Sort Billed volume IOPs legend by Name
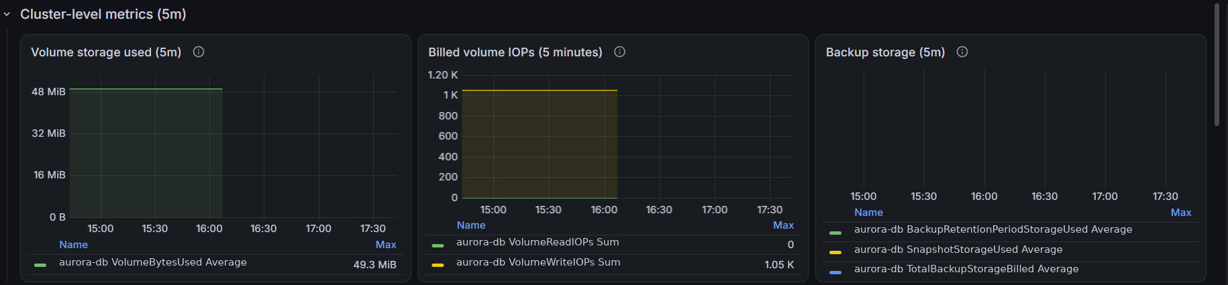Screen dimensions: 1228x285 click(471, 225)
